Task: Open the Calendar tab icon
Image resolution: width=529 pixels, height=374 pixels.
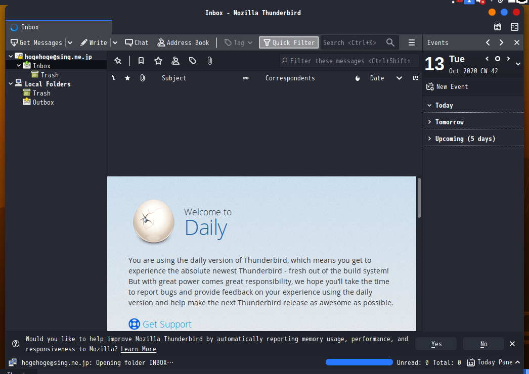Action: point(498,27)
